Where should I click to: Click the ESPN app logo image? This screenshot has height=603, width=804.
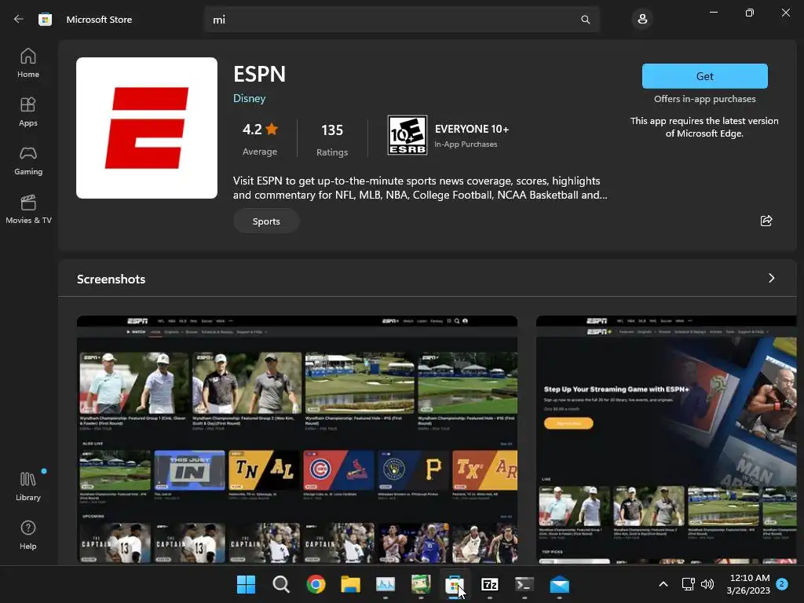147,128
